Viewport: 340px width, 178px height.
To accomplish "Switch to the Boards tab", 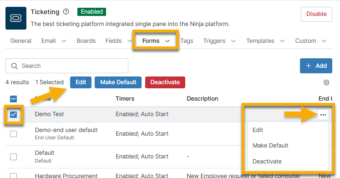I will pyautogui.click(x=86, y=41).
